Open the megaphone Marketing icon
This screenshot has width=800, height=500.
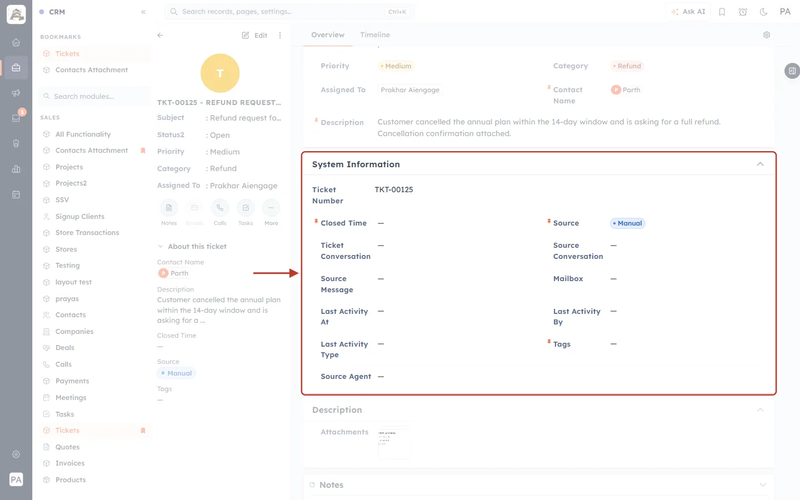click(16, 93)
